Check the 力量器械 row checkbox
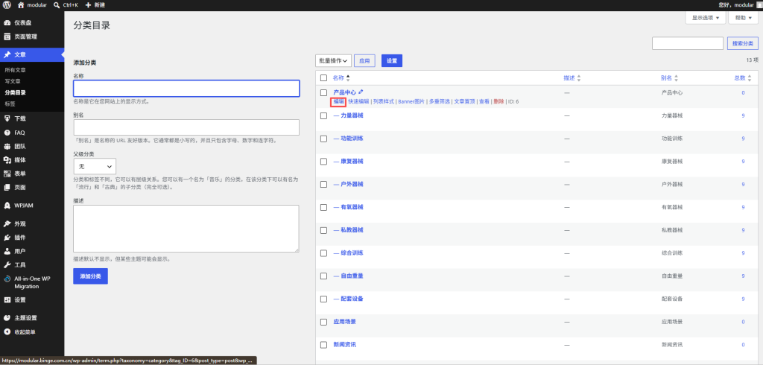Viewport: 763px width, 365px height. [323, 115]
